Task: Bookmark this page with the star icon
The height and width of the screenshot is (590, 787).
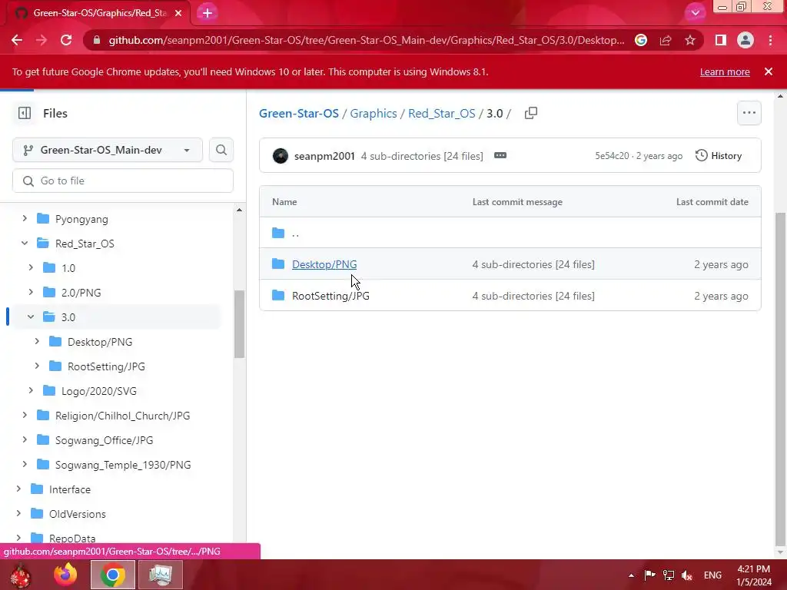Action: coord(690,40)
